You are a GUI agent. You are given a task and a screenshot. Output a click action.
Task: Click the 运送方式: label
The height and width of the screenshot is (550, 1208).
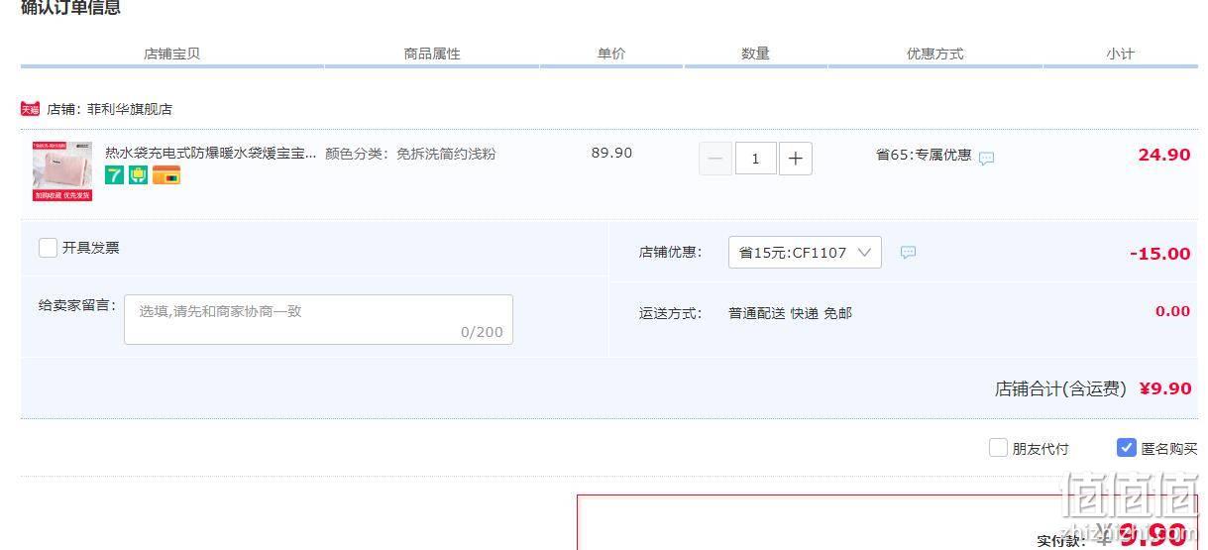[x=670, y=313]
